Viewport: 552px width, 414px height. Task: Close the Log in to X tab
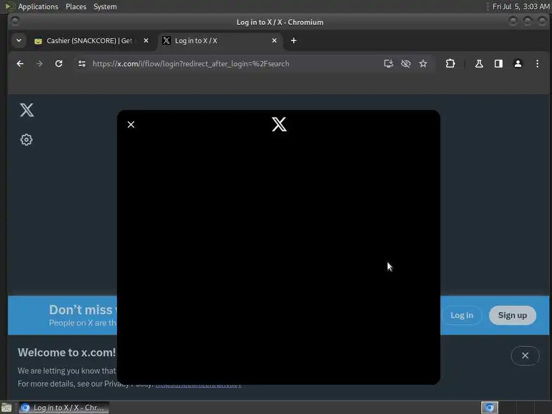tap(274, 40)
